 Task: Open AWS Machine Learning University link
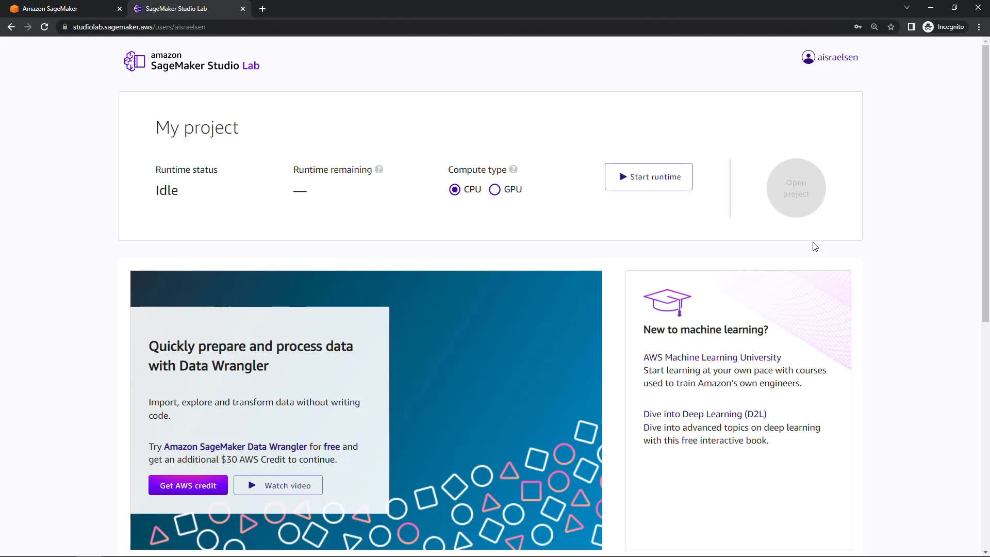coord(712,357)
